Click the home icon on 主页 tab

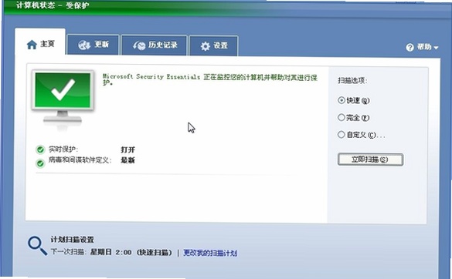[32, 45]
